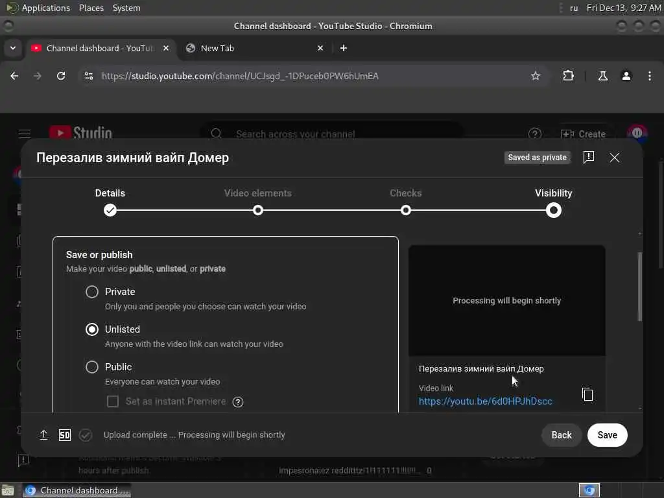The width and height of the screenshot is (664, 498).
Task: Click the upload status arrow icon
Action: [x=43, y=435]
